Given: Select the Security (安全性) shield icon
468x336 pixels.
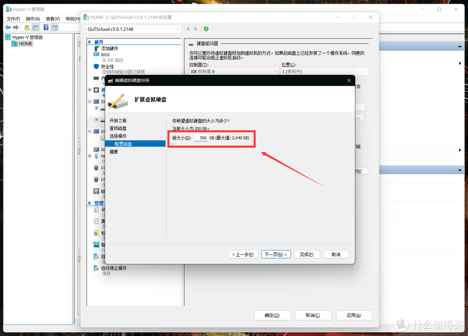Looking at the screenshot, I should [x=96, y=66].
